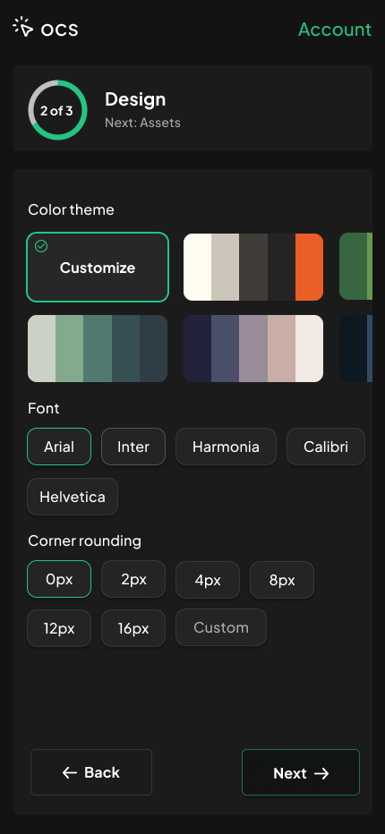Open the Account link
The width and height of the screenshot is (385, 834).
coord(335,30)
